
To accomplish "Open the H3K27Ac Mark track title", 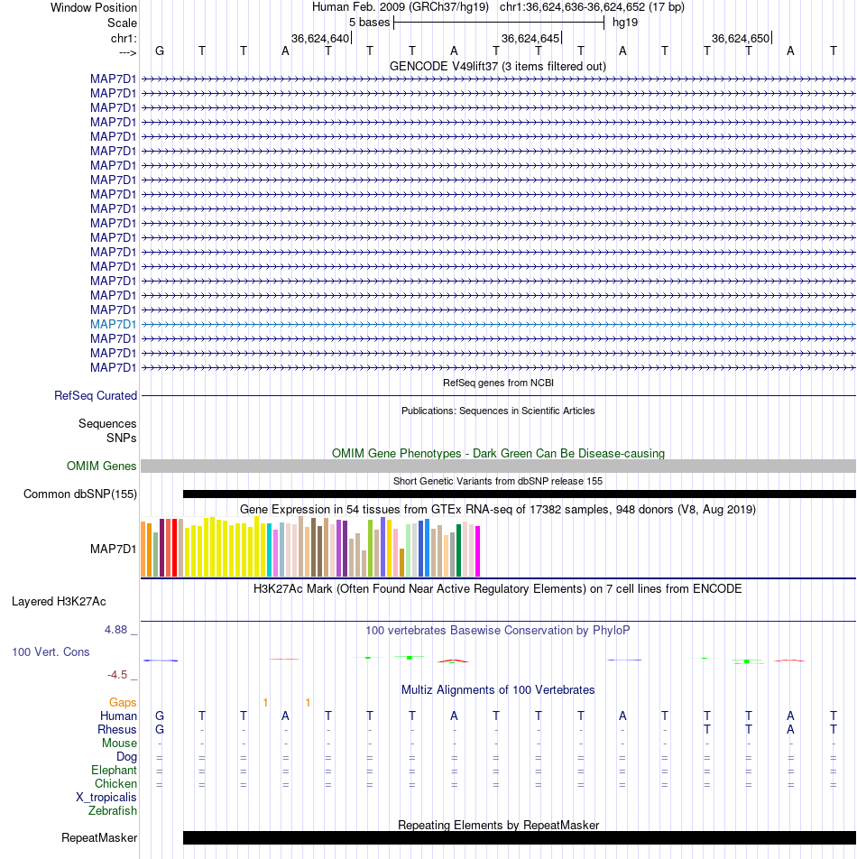I will (x=498, y=589).
